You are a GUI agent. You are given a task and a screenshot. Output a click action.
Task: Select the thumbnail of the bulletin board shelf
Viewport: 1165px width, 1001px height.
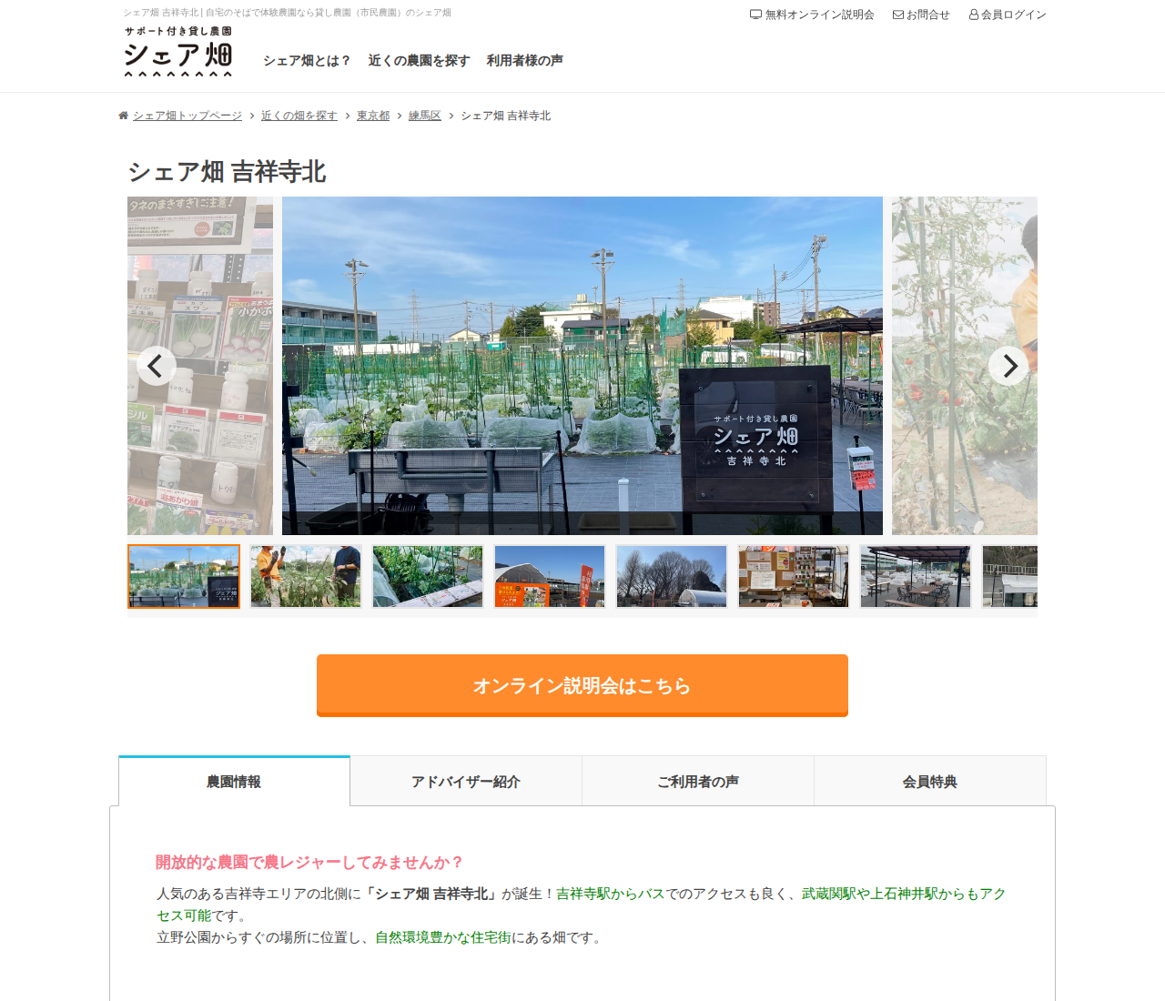(x=794, y=576)
